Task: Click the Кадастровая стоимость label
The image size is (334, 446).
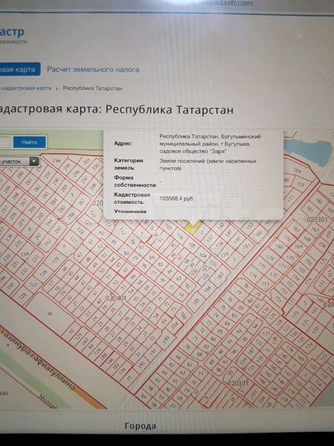Action: (x=132, y=198)
